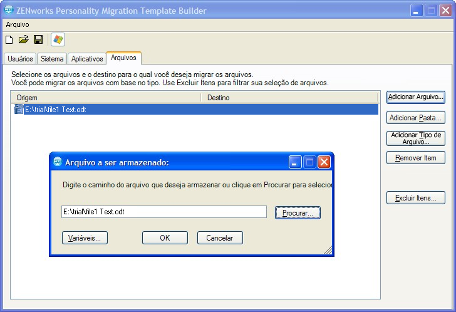Click the Adicionar Pasta button
The image size is (456, 312).
pos(415,118)
